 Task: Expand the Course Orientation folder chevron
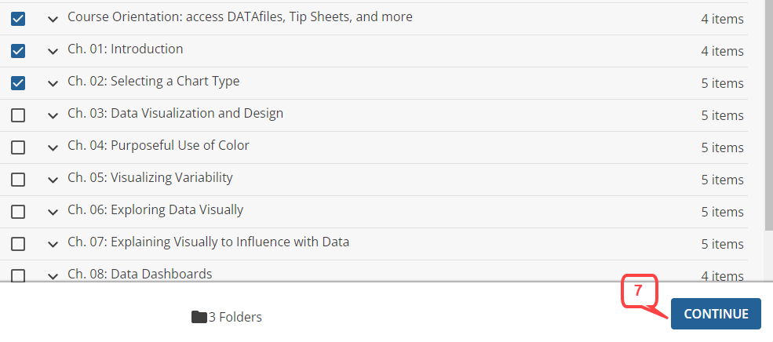pos(53,20)
